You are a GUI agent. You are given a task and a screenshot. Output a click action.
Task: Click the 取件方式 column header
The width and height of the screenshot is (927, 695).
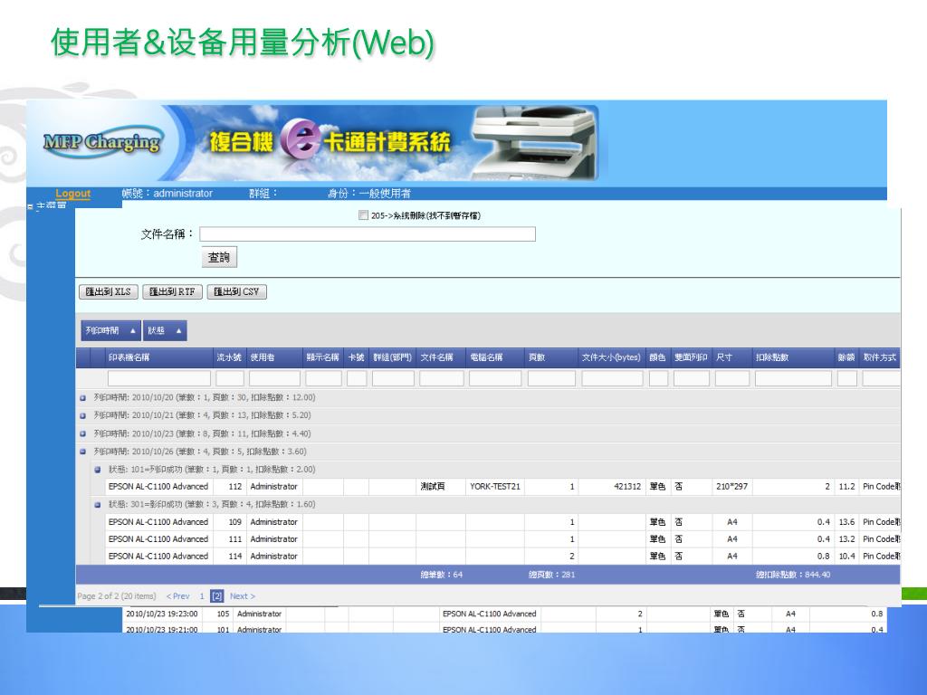coord(880,357)
